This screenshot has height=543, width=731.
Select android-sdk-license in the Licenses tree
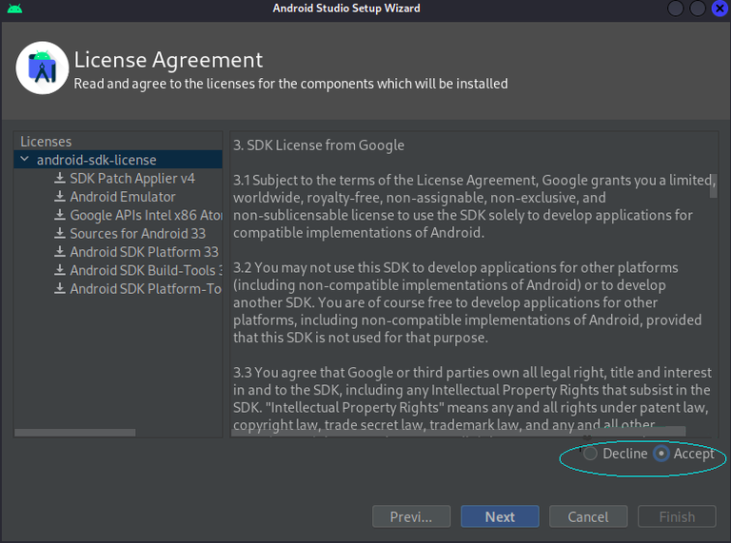[x=96, y=161]
